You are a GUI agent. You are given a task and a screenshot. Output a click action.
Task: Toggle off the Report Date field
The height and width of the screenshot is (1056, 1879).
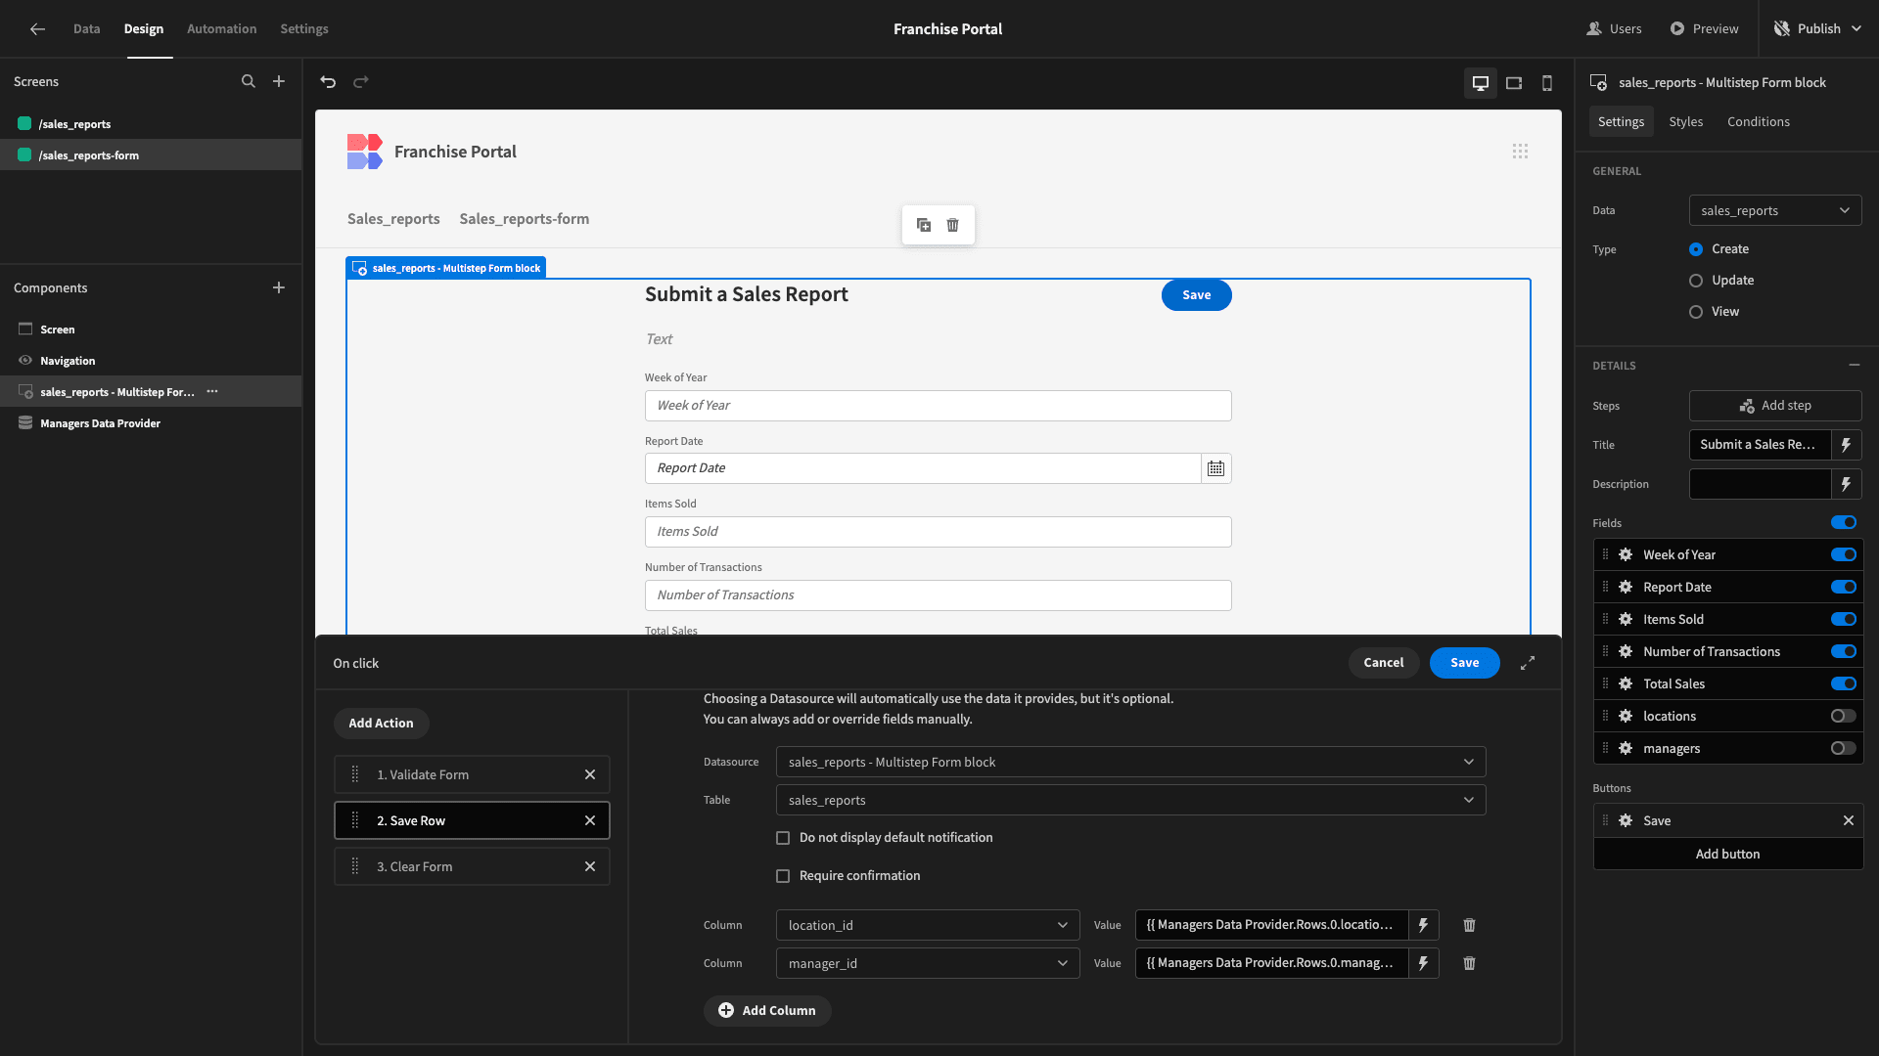(x=1844, y=587)
